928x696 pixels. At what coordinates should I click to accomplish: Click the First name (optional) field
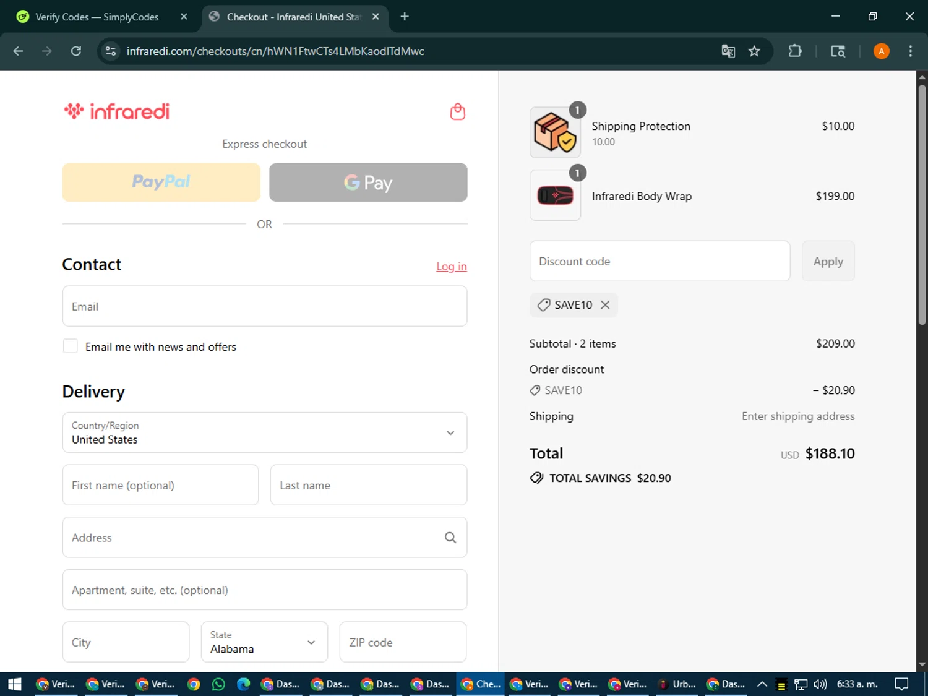coord(160,485)
